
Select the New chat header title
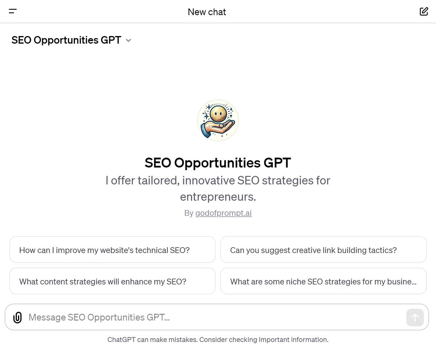[x=207, y=12]
